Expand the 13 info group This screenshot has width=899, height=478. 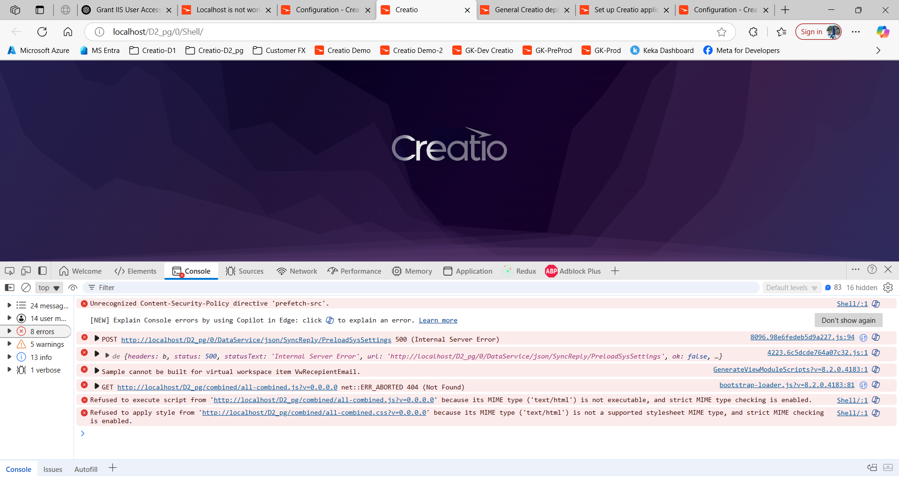point(9,357)
